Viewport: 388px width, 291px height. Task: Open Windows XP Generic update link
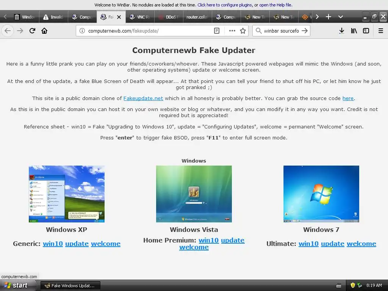click(77, 244)
